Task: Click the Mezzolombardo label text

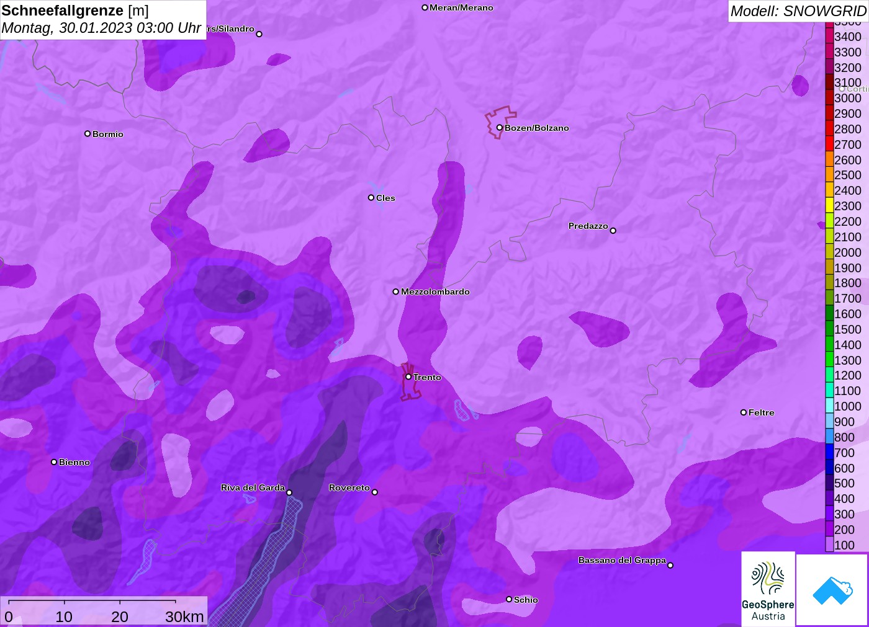Action: pyautogui.click(x=435, y=291)
